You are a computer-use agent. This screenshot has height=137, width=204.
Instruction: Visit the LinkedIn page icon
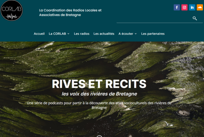pyautogui.click(x=192, y=7)
